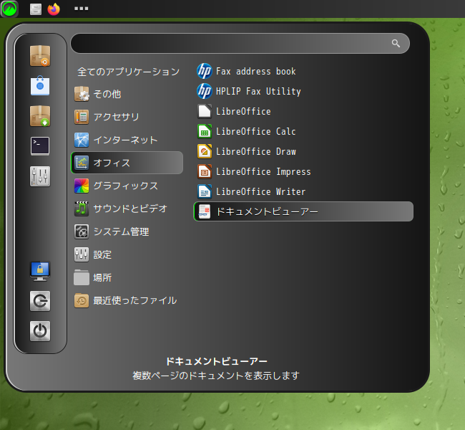Click the 設定 sliders icon in categories
This screenshot has height=430, width=465.
[82, 254]
